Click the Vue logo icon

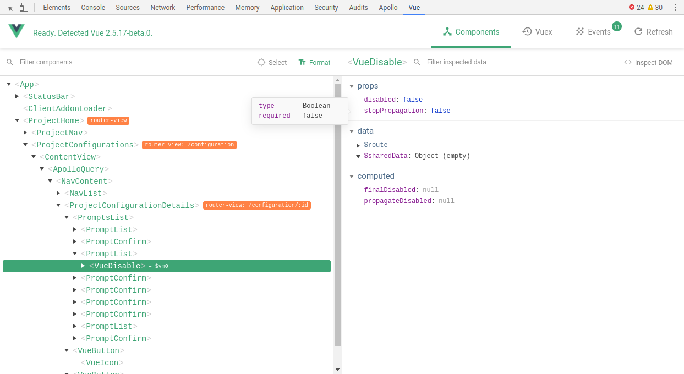[17, 31]
